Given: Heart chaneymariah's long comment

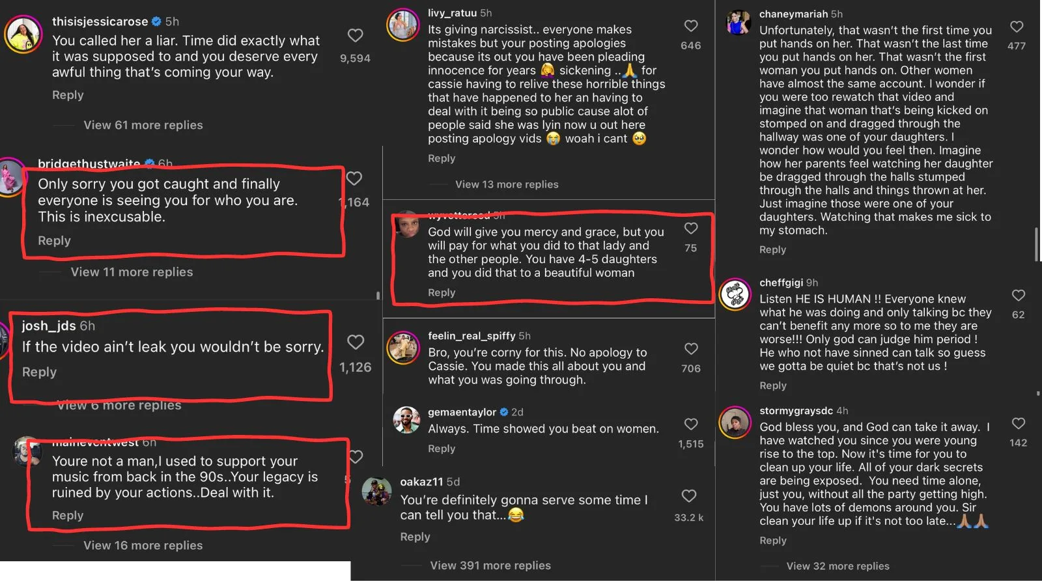Looking at the screenshot, I should tap(1017, 27).
